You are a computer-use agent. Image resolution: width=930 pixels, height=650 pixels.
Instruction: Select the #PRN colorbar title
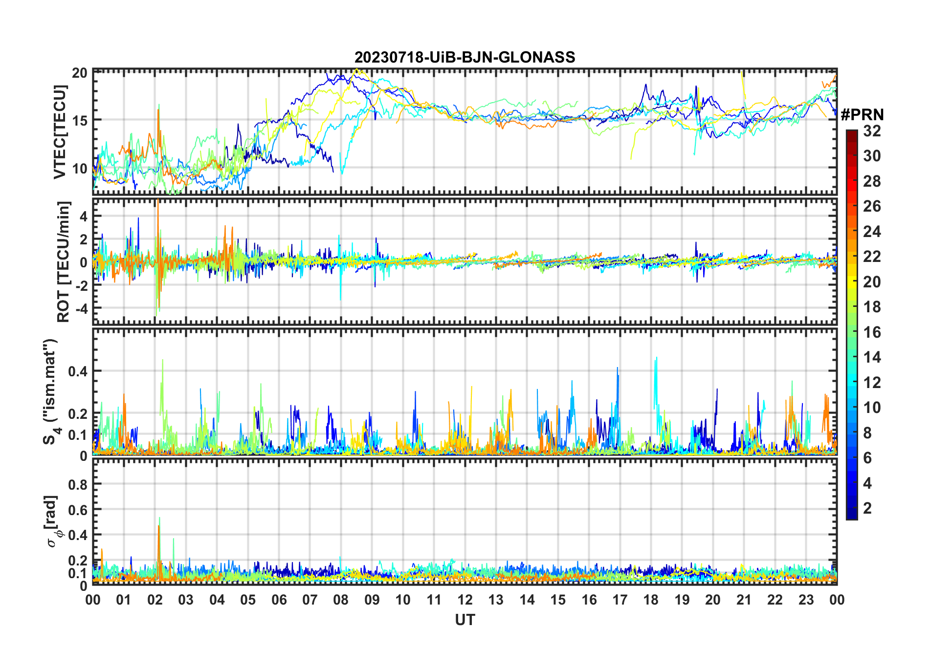(x=862, y=115)
